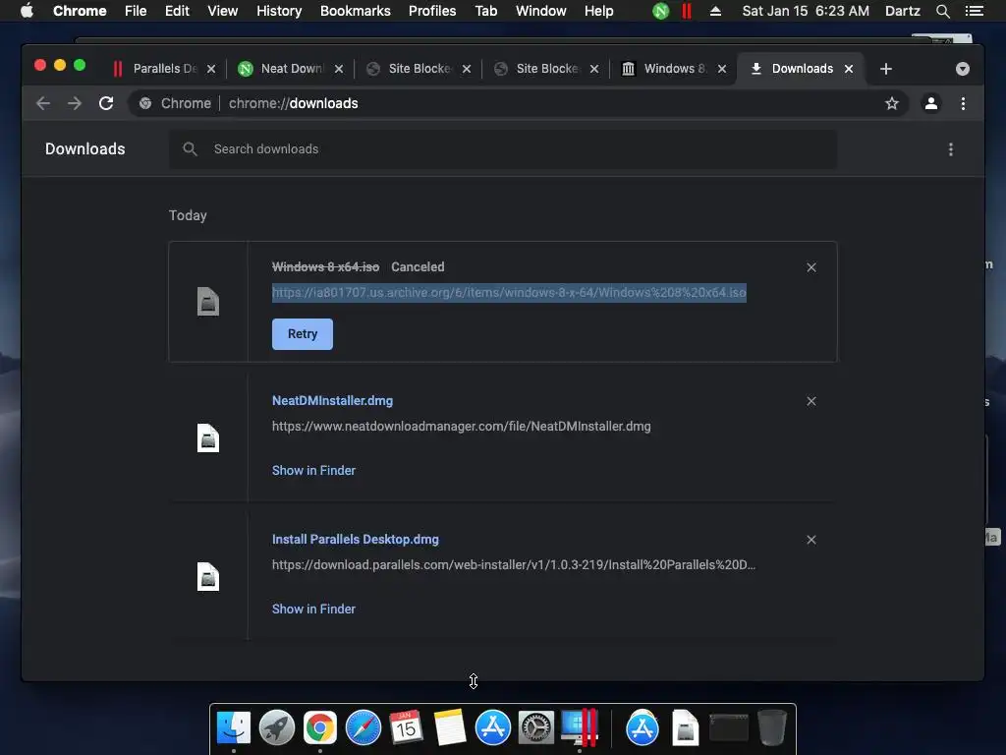
Task: Open Calendar from the Dock
Action: tap(406, 728)
